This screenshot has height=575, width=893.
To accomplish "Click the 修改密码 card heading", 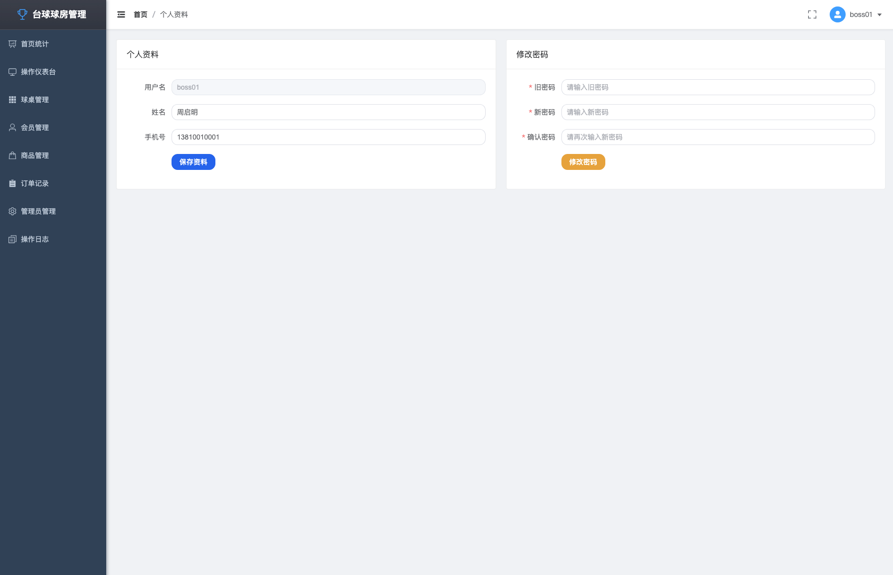I will click(x=532, y=54).
